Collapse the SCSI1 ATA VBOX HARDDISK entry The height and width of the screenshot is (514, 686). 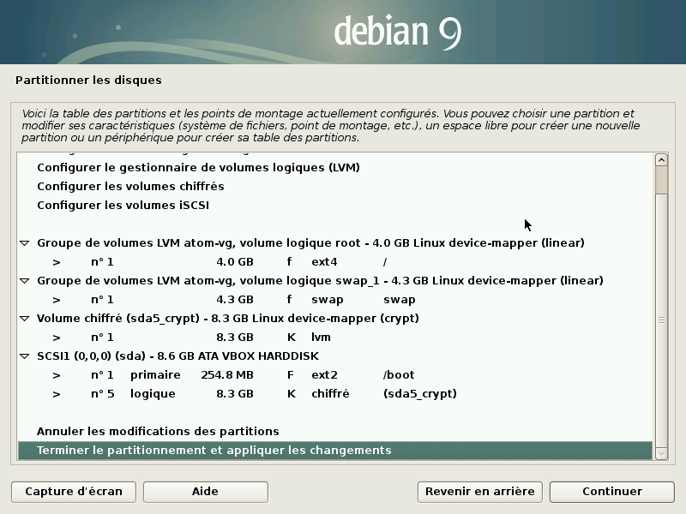click(24, 356)
